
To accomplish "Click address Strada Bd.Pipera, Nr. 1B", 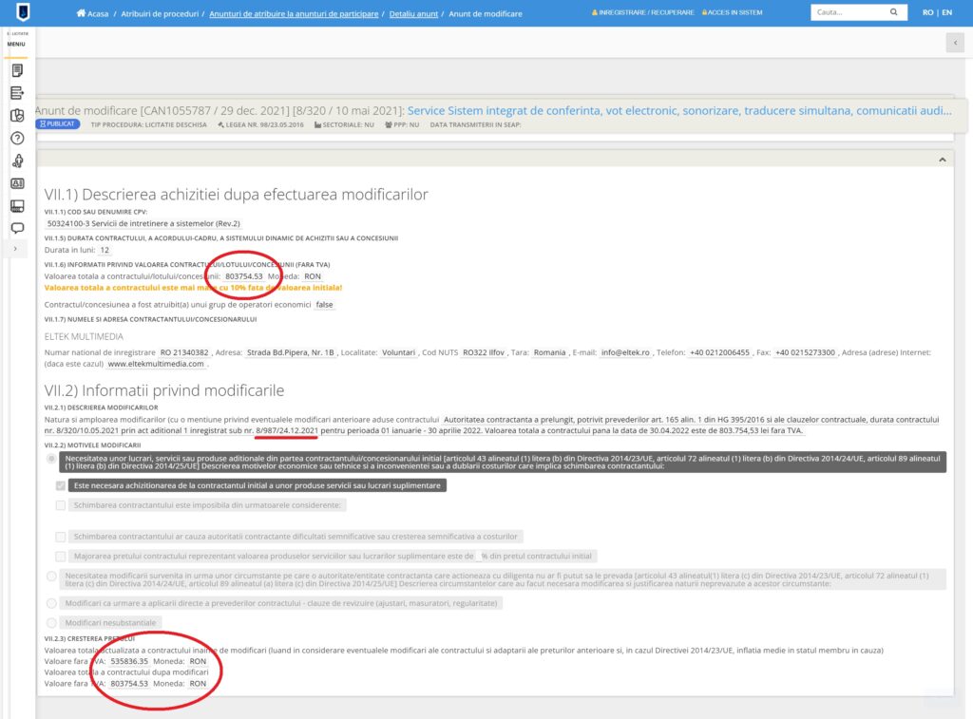I will click(x=291, y=352).
